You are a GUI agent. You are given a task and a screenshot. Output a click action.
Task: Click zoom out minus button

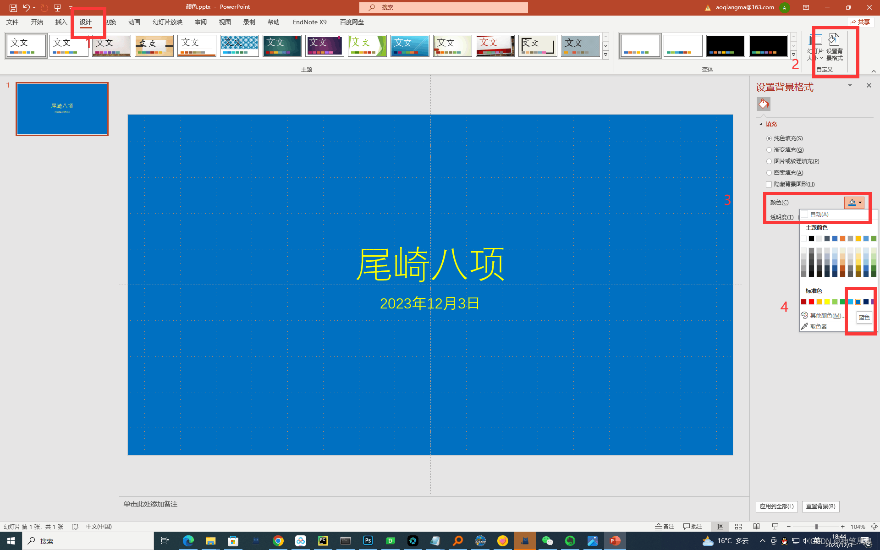click(789, 527)
